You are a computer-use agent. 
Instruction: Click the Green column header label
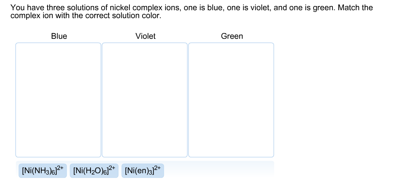coord(232,36)
